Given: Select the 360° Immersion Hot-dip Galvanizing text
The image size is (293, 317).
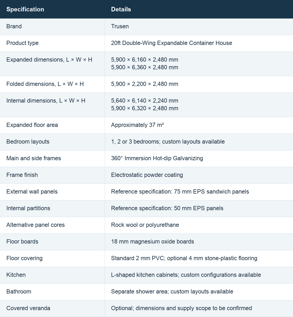Looking at the screenshot, I should coord(157,158).
